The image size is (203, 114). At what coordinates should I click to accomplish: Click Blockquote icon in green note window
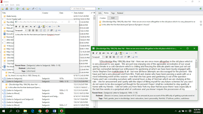coord(127,53)
